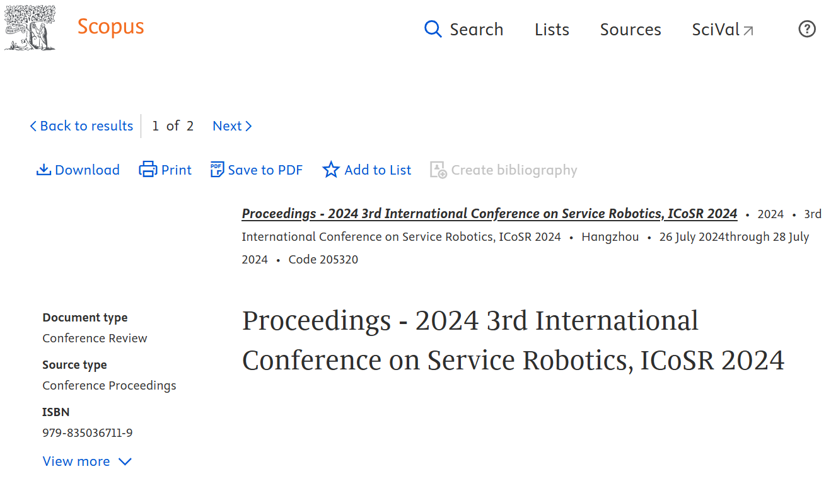831x481 pixels.
Task: Click the SciVal external arrow icon
Action: (x=748, y=30)
